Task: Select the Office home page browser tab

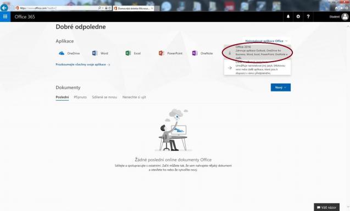Action: (x=134, y=8)
